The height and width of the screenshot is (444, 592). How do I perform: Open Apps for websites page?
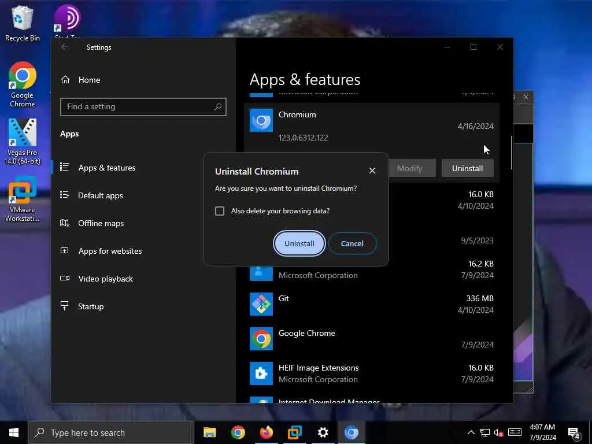110,251
